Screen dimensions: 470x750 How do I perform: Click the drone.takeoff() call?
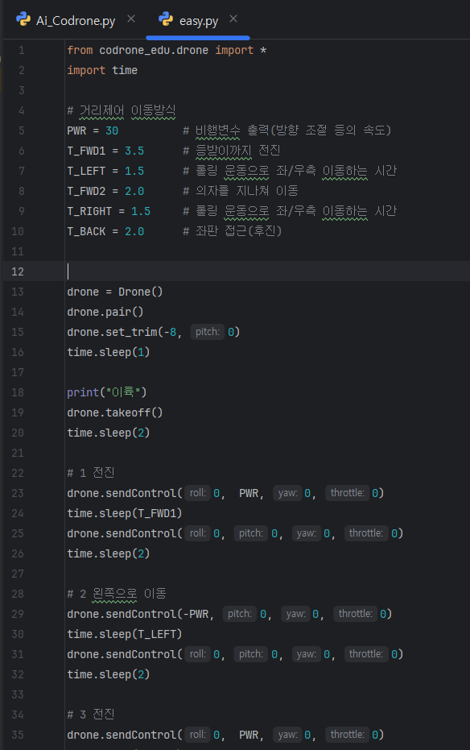(114, 412)
